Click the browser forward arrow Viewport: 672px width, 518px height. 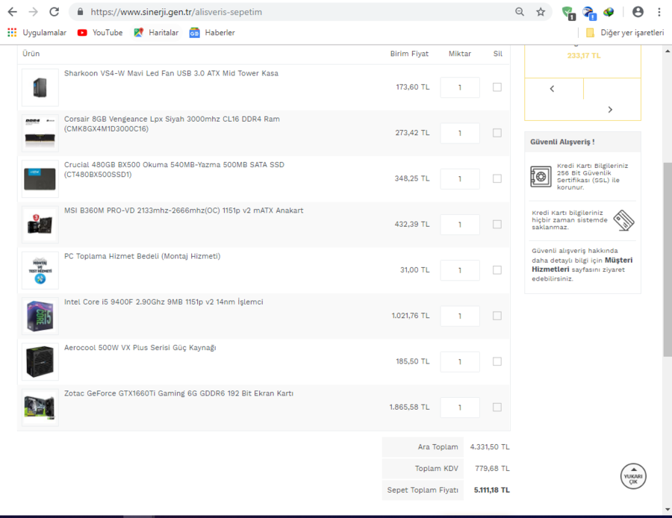33,12
